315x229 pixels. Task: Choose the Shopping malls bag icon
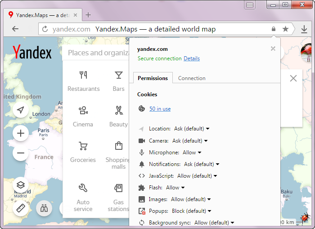[119, 146]
